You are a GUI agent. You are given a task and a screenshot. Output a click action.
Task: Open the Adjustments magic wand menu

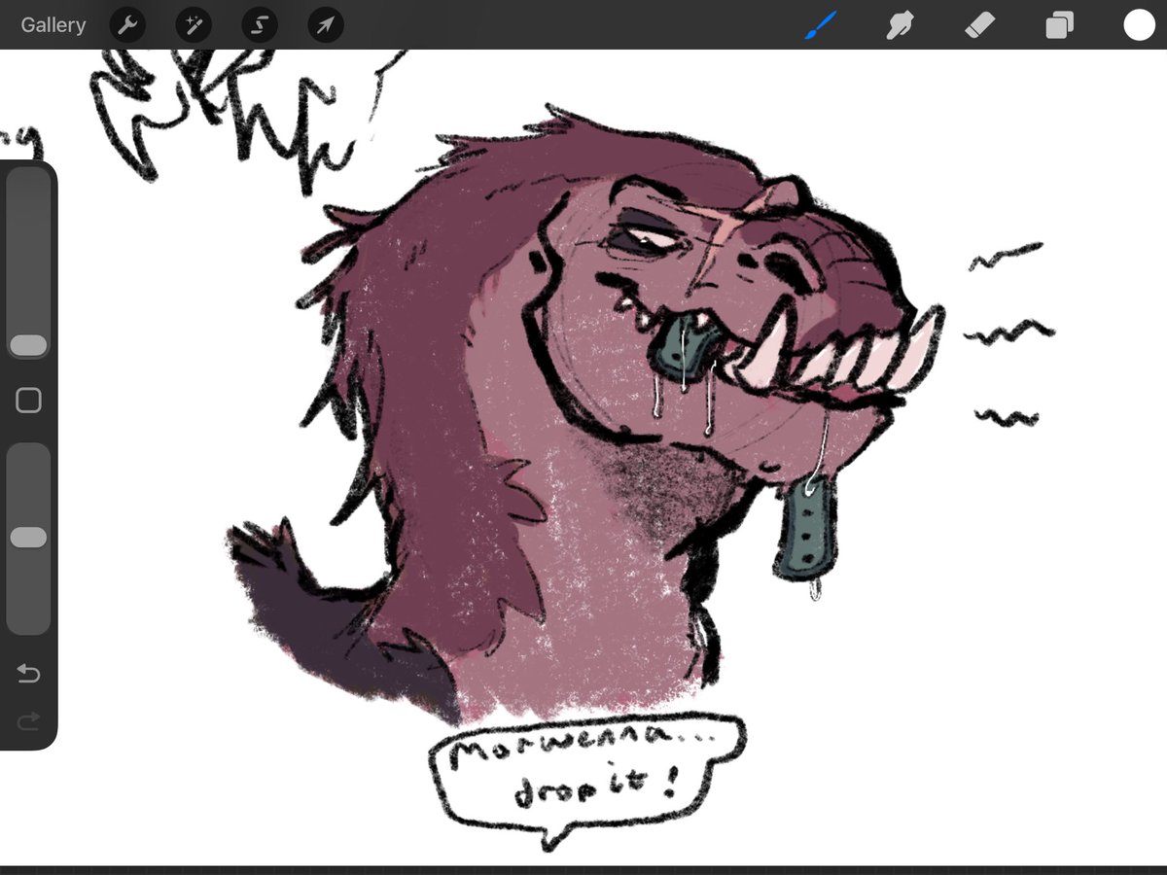click(194, 25)
